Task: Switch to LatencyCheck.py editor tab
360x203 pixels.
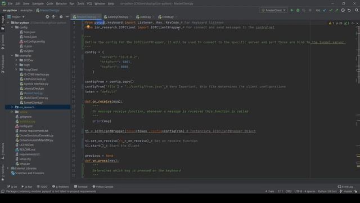Action: click(118, 17)
